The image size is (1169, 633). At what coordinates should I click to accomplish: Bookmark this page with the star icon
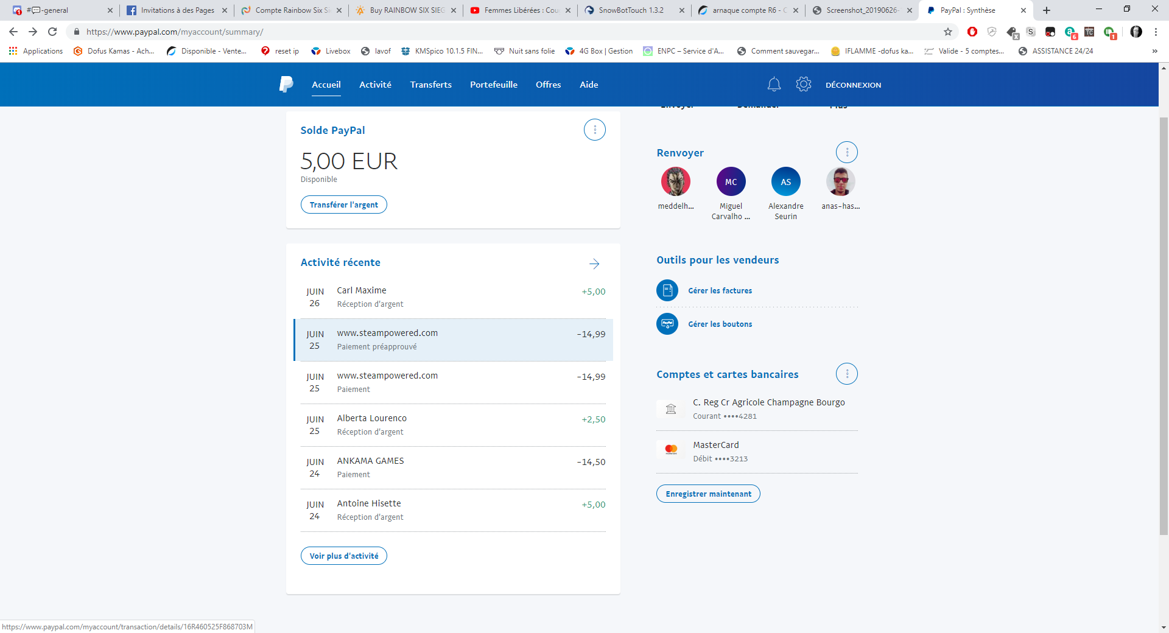[x=948, y=32]
